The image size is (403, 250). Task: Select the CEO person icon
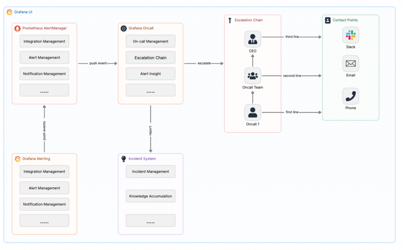pos(253,39)
